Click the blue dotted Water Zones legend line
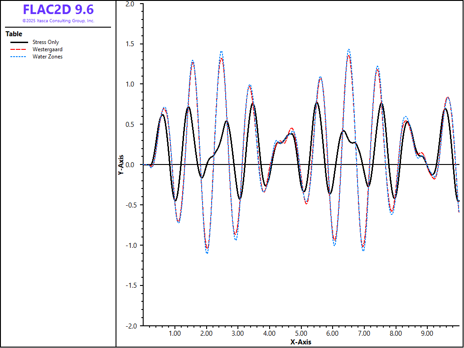This screenshot has width=464, height=348. point(19,57)
